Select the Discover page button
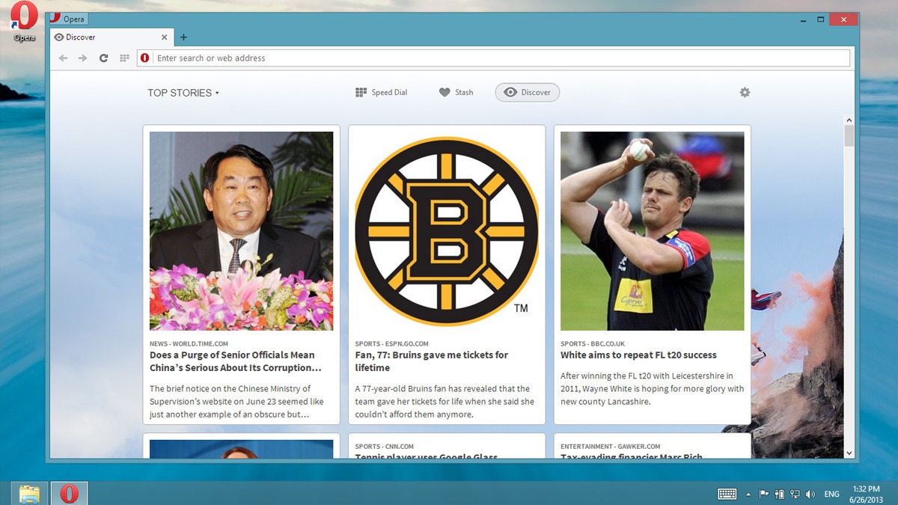Screen dimensions: 898x505 (x=527, y=93)
